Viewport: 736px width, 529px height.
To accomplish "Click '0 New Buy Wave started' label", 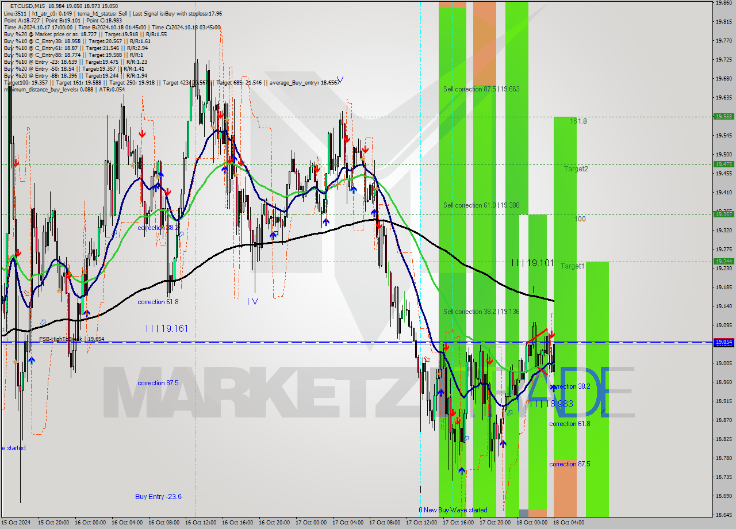I will point(453,510).
